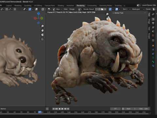The width and height of the screenshot is (157, 118).
Task: Open the Image sidebar tab
Action: (149, 21)
